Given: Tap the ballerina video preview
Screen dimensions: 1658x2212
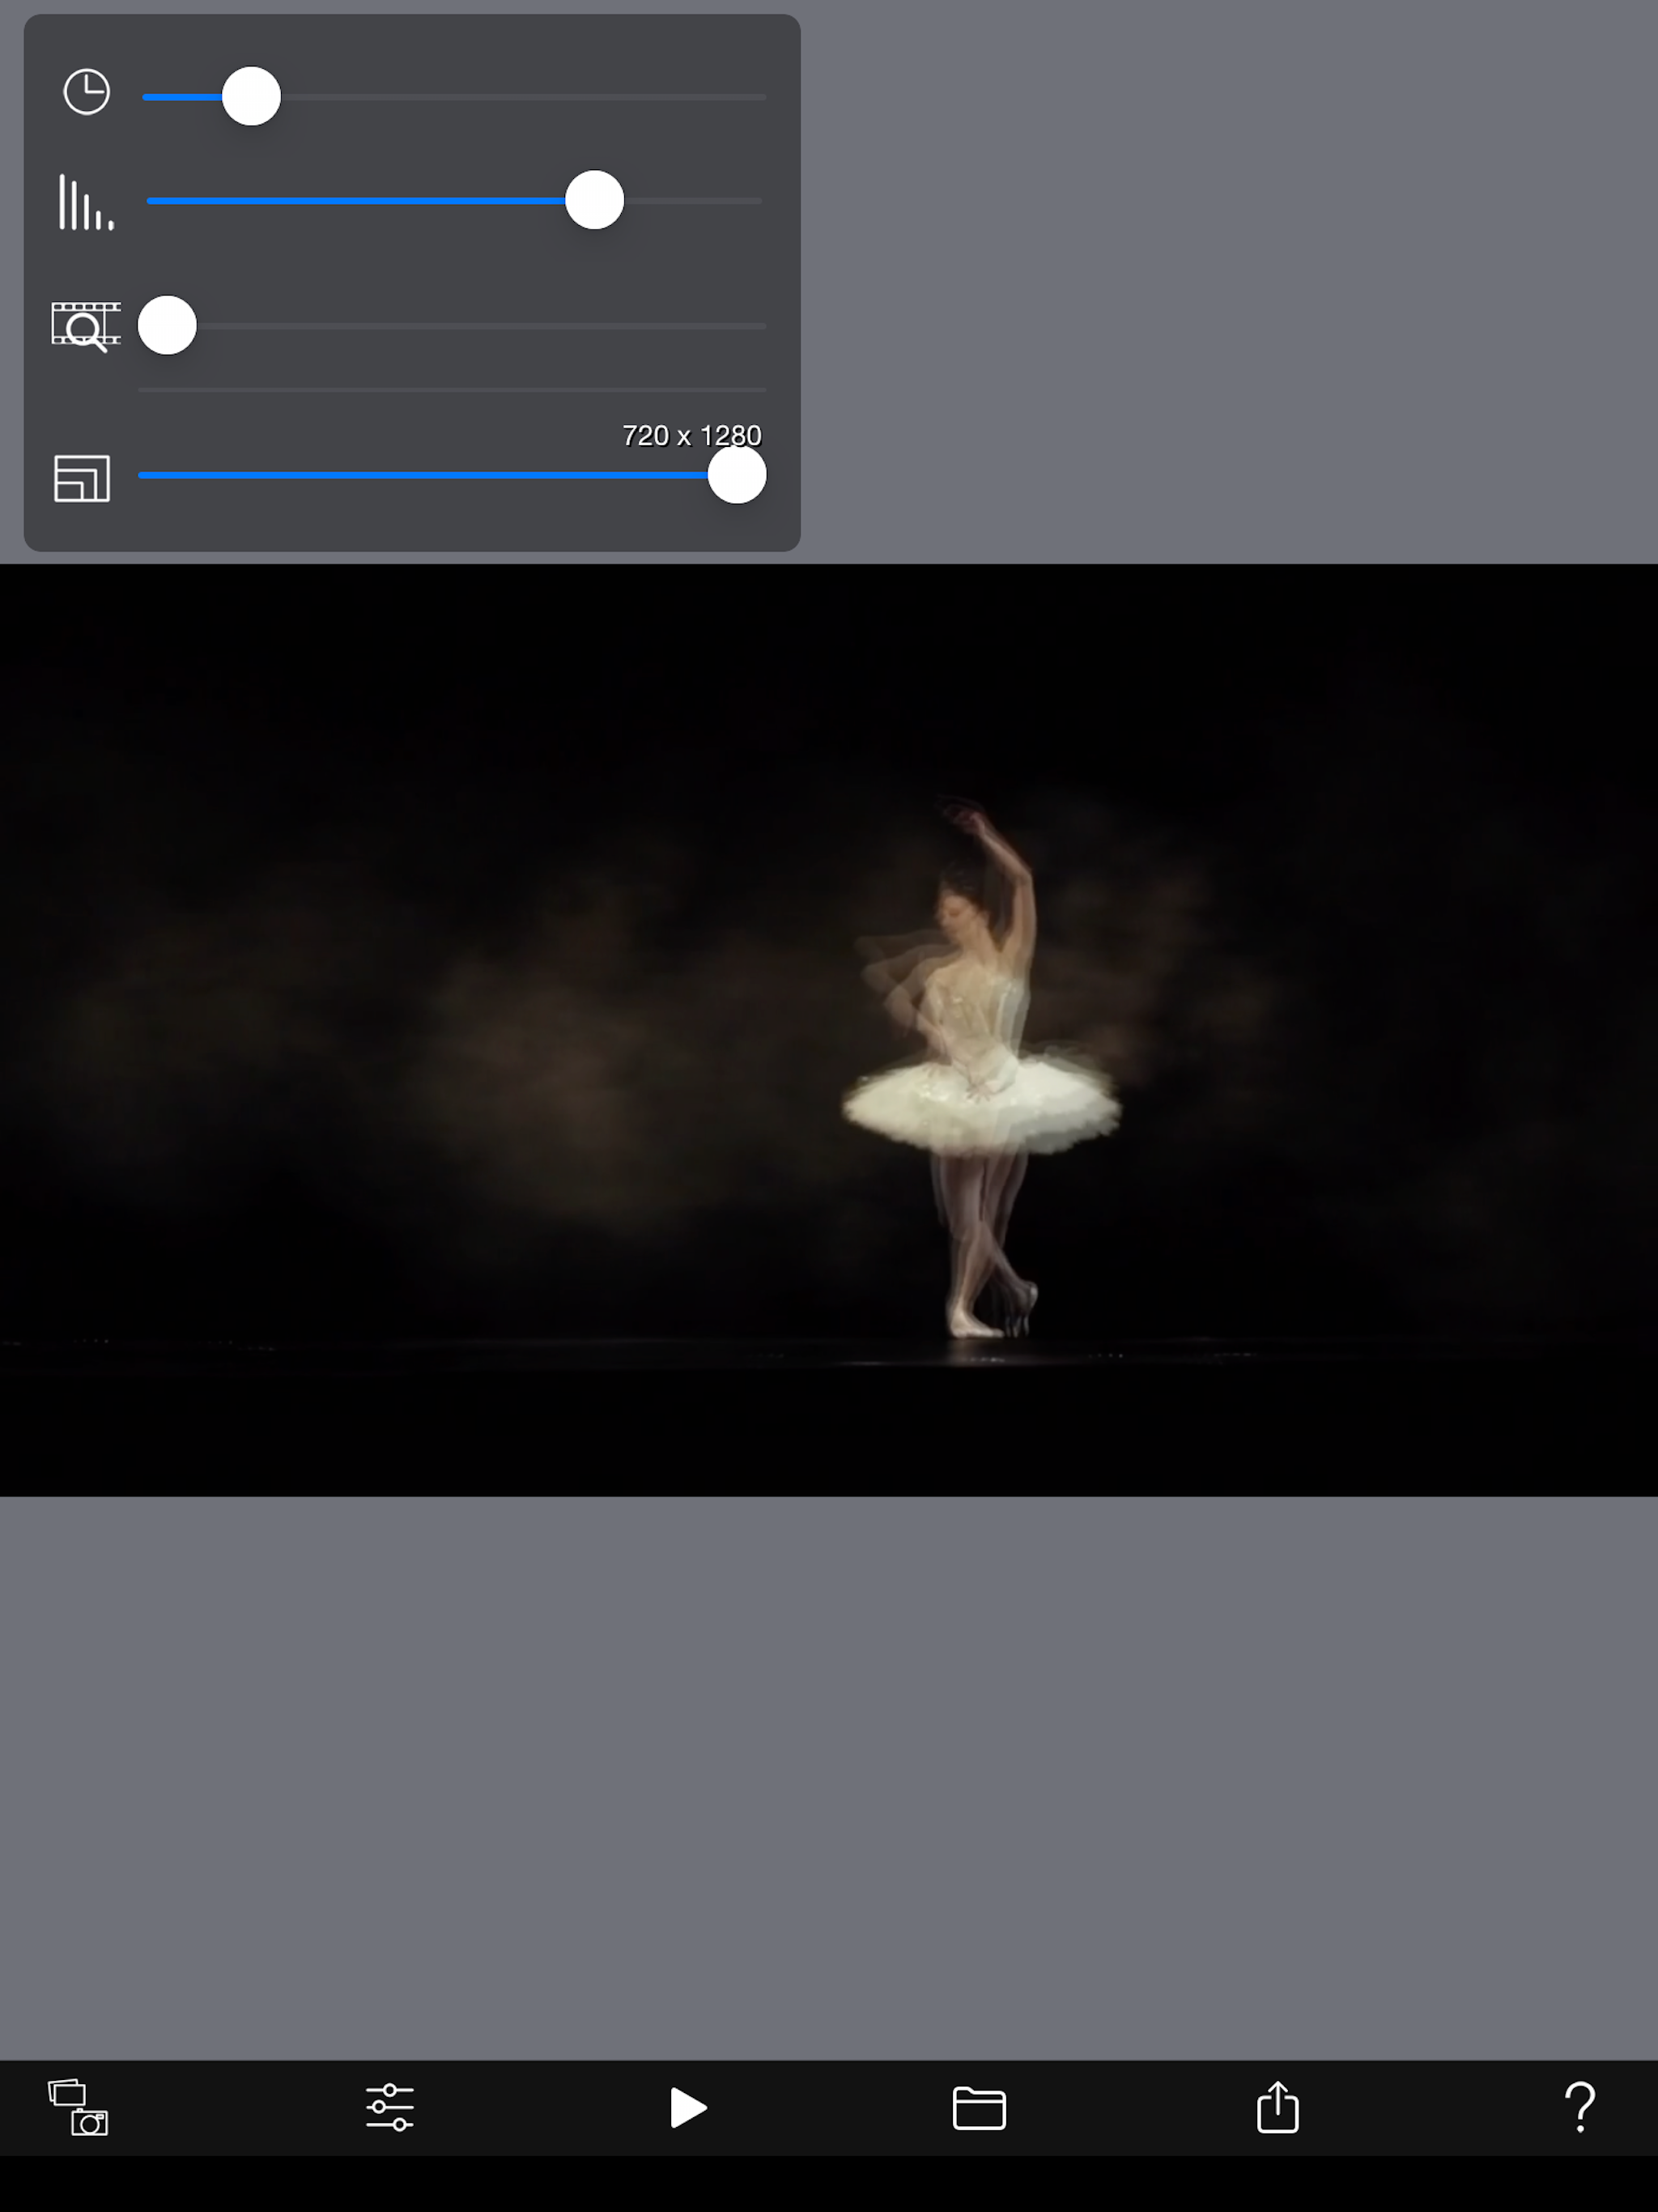Looking at the screenshot, I should (x=828, y=1030).
